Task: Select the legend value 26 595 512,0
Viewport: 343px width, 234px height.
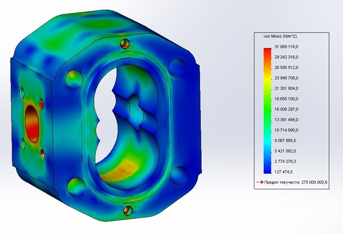Action: click(x=286, y=68)
